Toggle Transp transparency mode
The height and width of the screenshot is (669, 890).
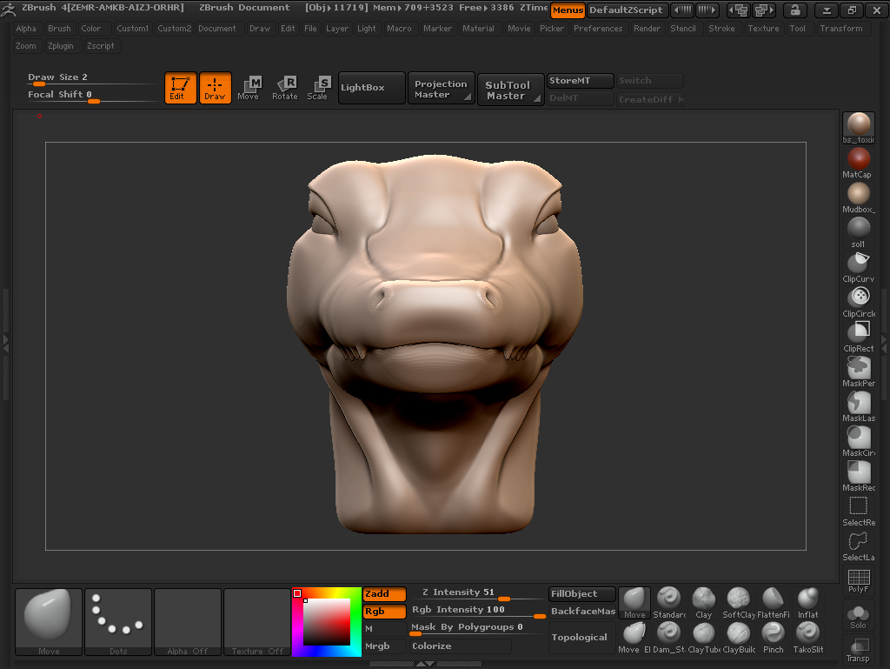click(859, 646)
